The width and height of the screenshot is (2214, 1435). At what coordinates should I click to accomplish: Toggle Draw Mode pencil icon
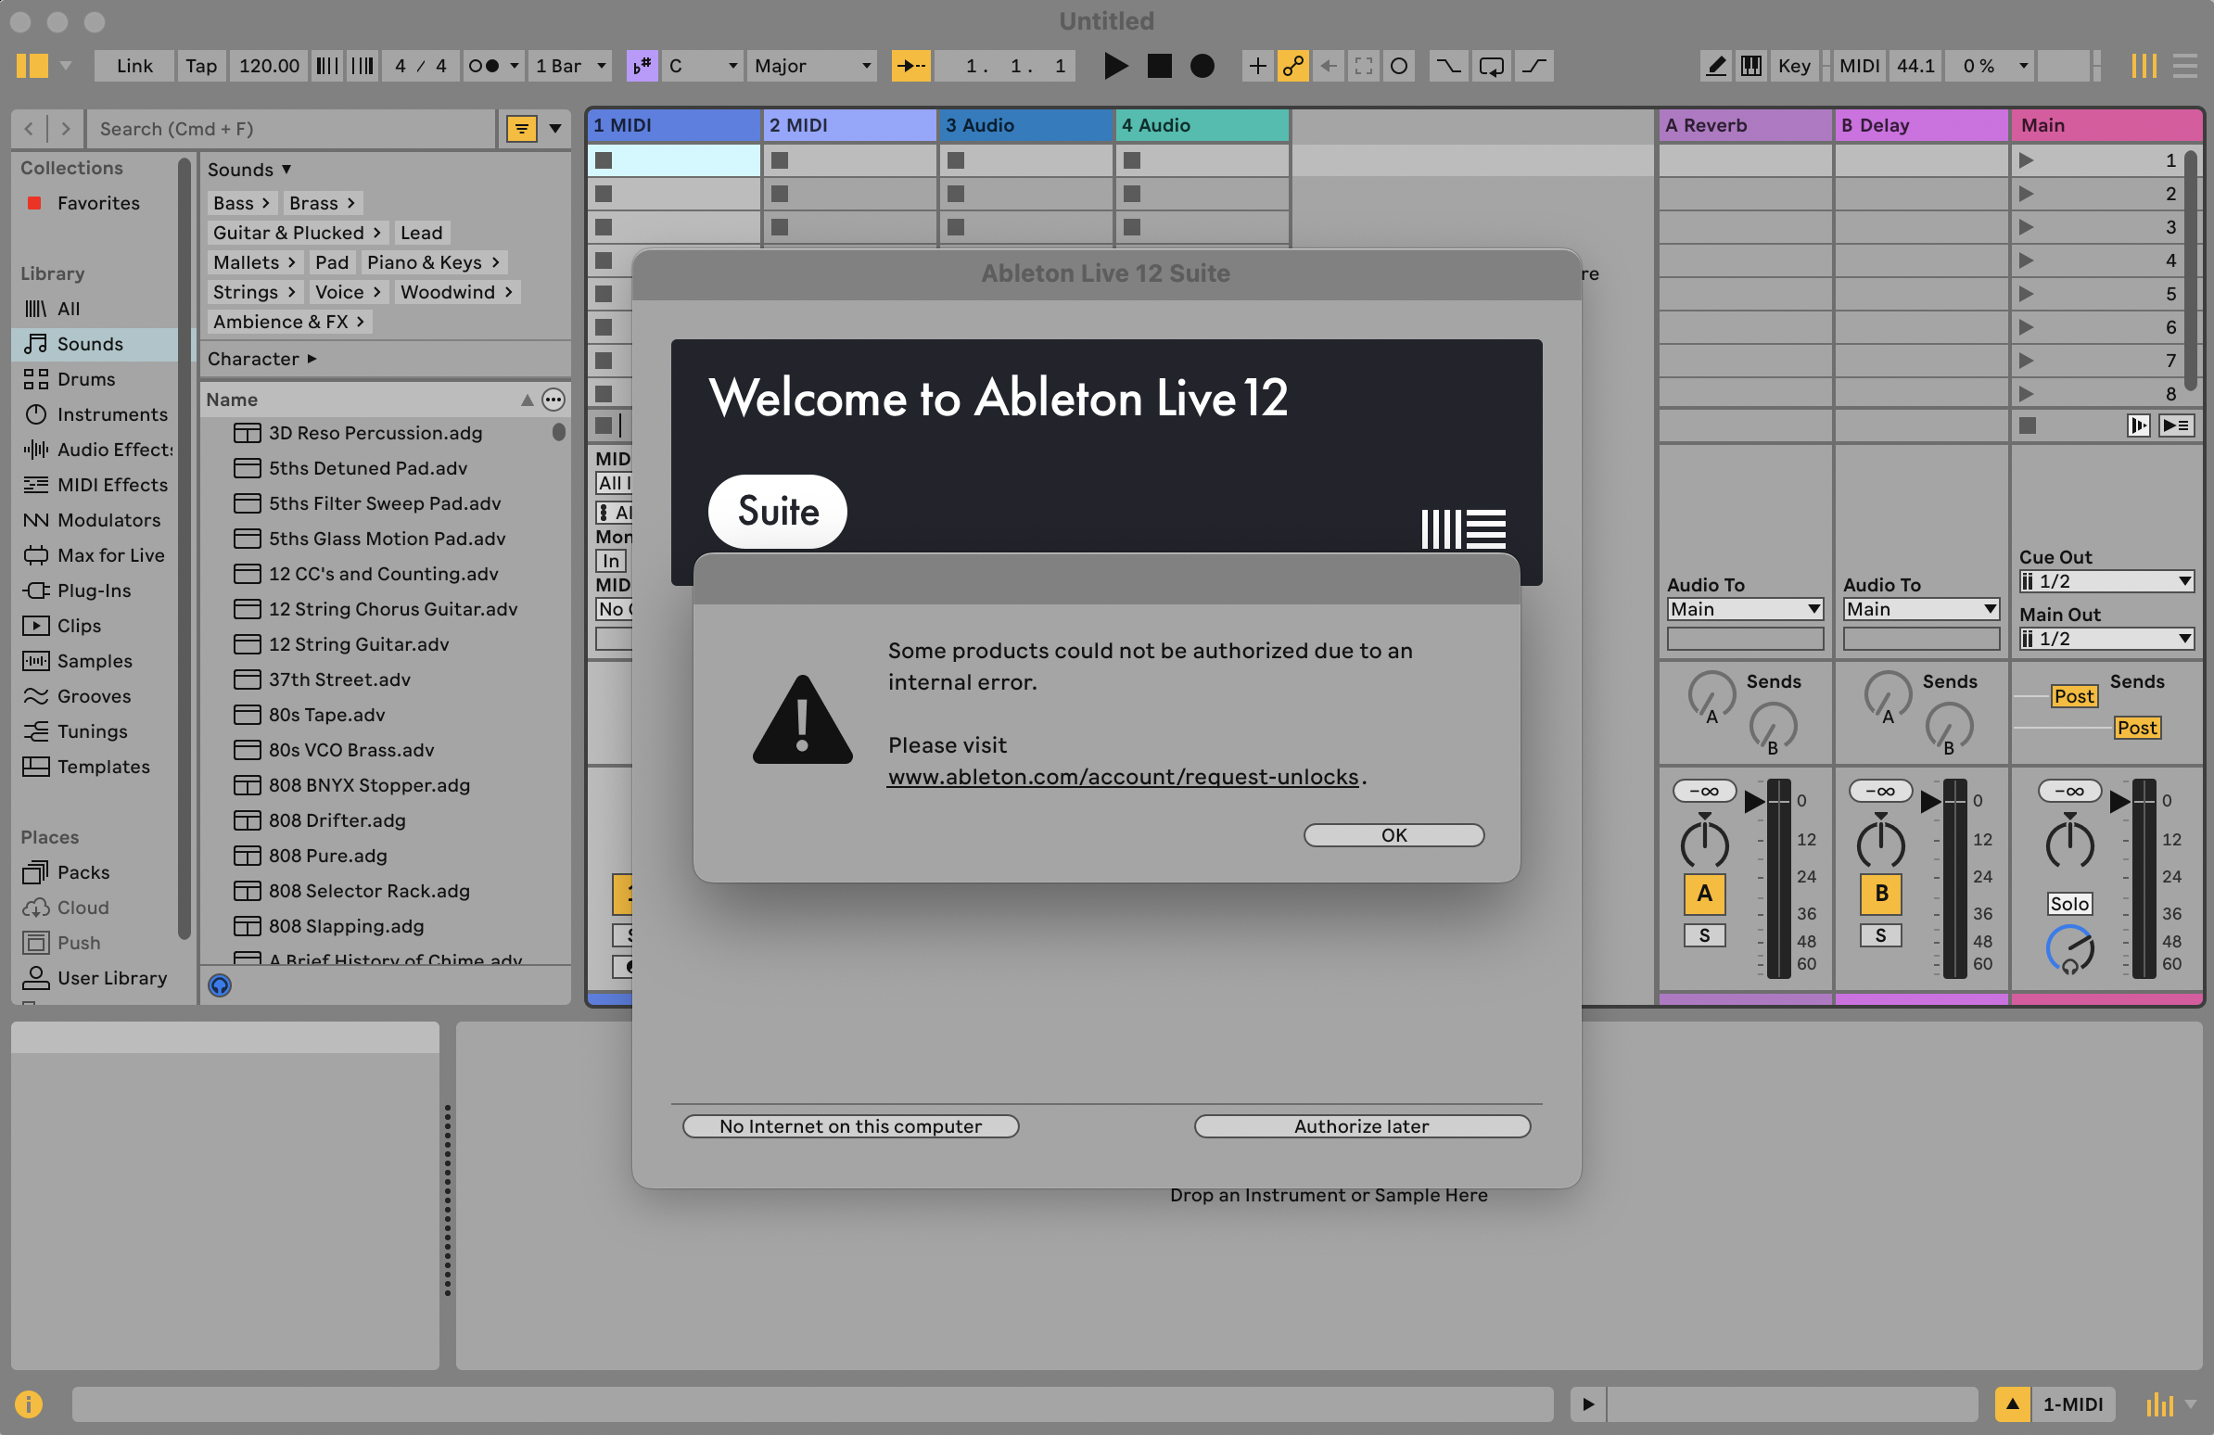(1715, 66)
